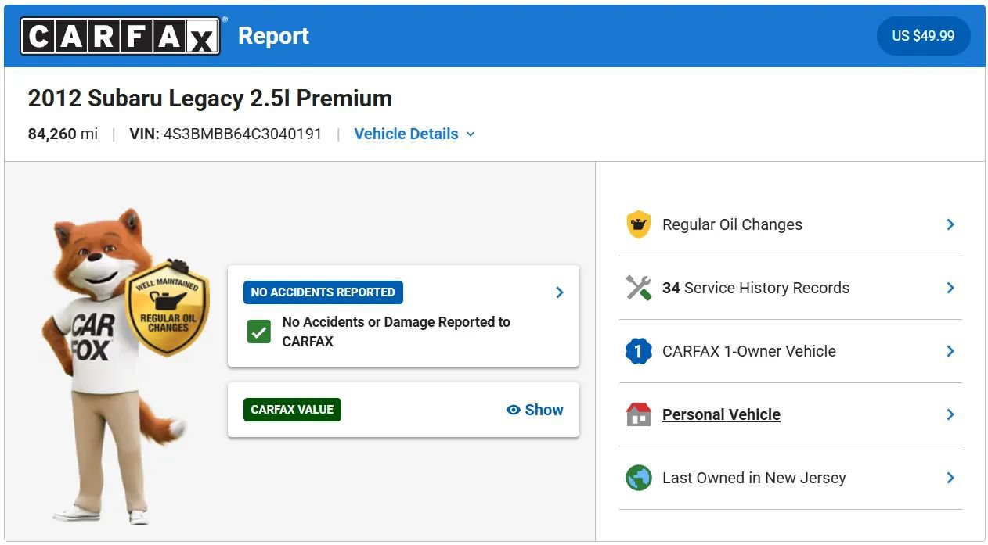Click No Accidents or Damage Reported text
Image resolution: width=988 pixels, height=545 pixels.
point(396,332)
